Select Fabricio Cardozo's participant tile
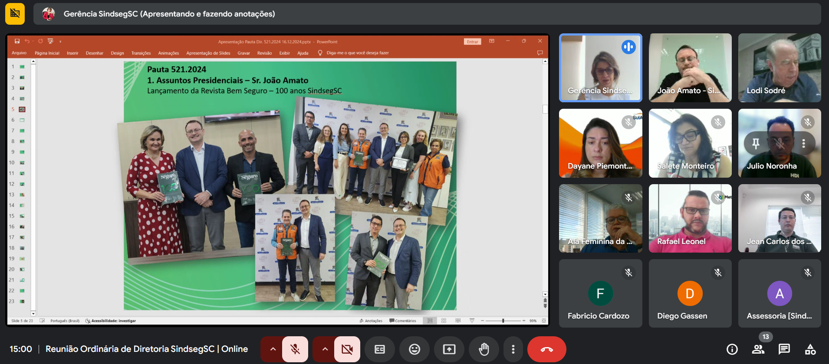The height and width of the screenshot is (364, 829). point(600,293)
